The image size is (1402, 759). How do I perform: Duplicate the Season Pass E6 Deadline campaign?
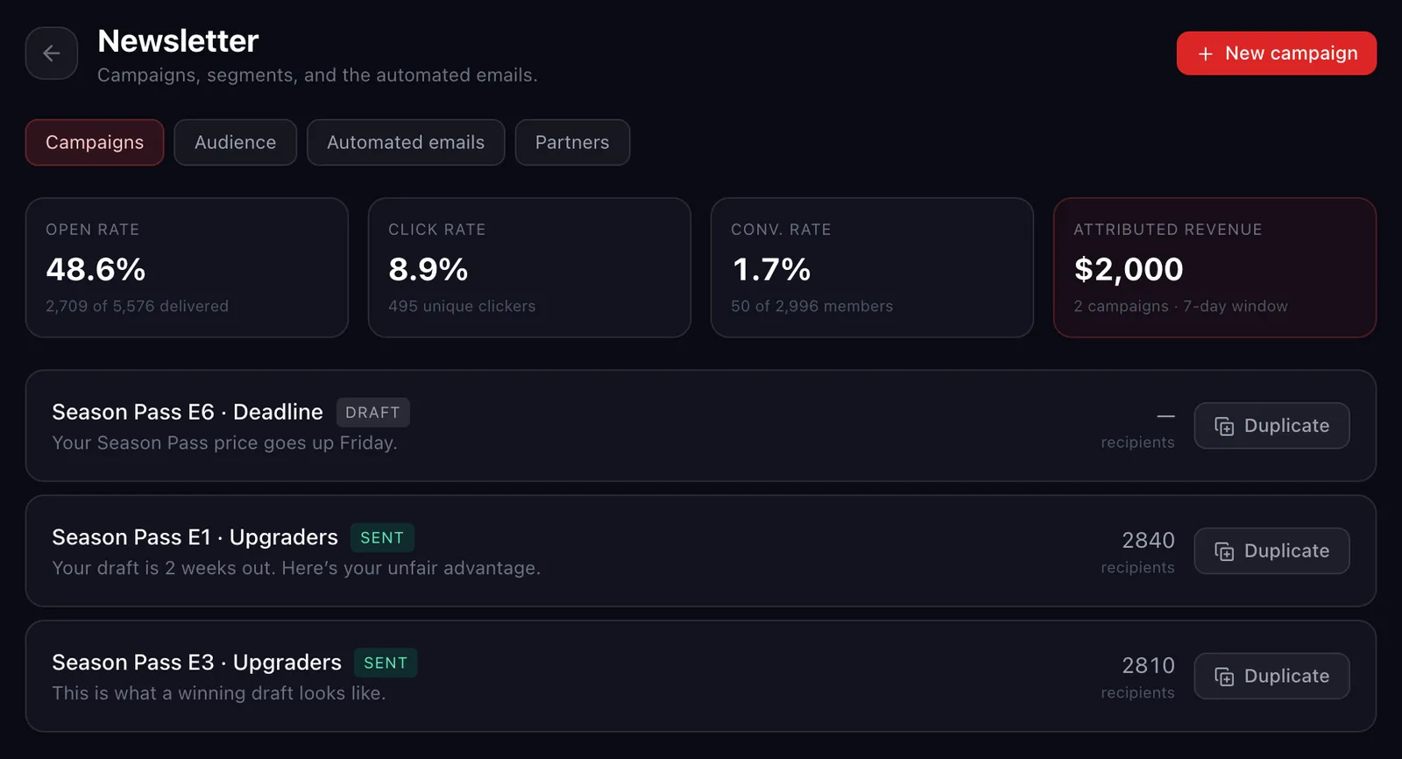click(x=1271, y=426)
